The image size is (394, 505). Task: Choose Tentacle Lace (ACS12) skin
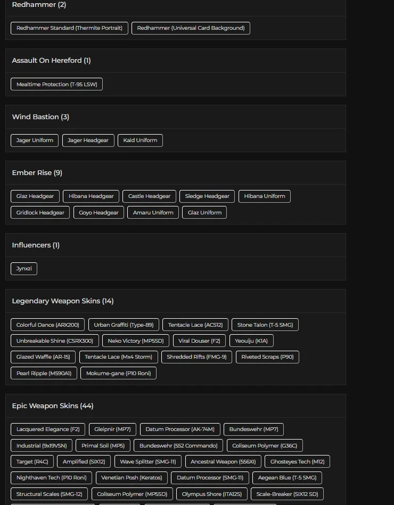[x=195, y=325]
